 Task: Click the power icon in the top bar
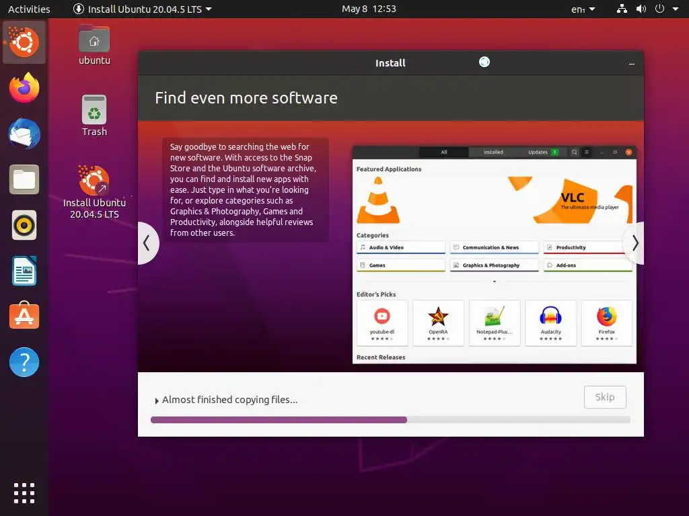pyautogui.click(x=659, y=9)
